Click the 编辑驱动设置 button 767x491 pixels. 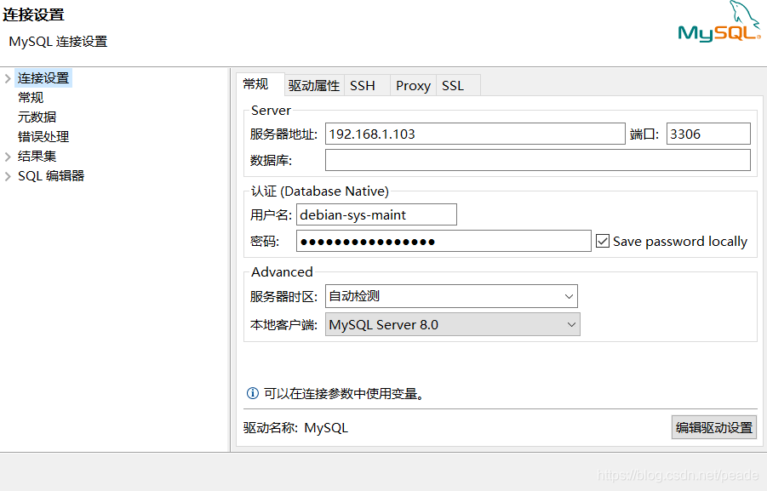(714, 427)
